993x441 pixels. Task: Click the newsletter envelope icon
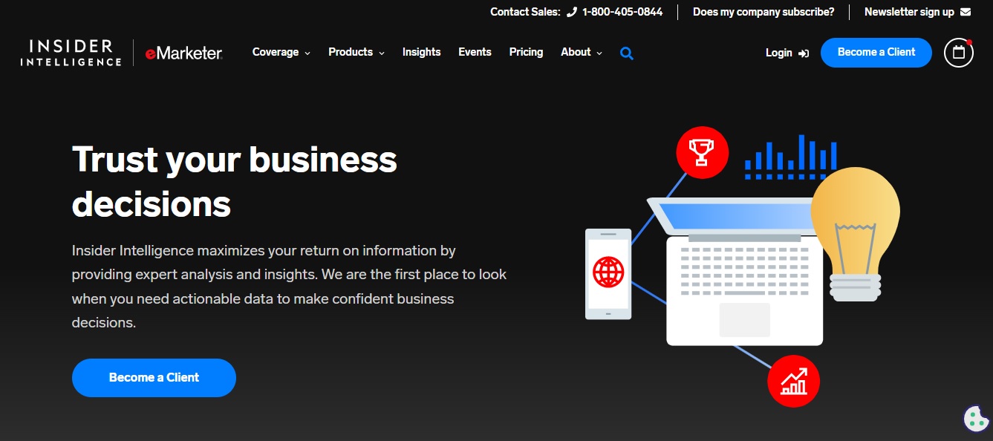point(966,12)
